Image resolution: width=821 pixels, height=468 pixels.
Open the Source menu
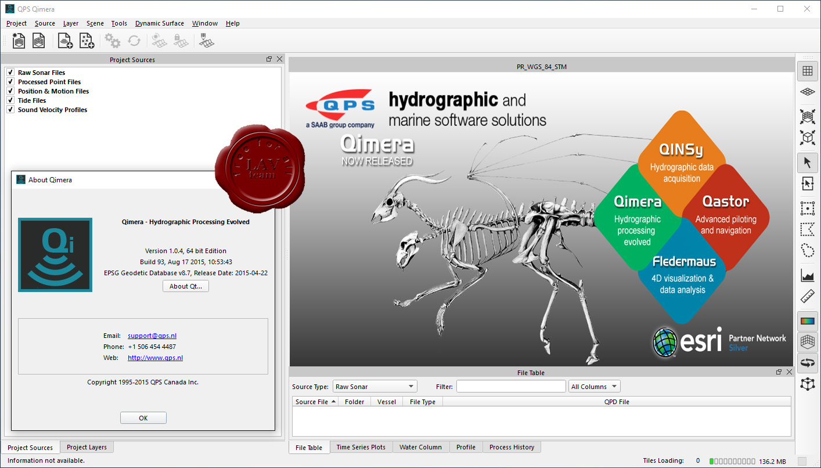click(45, 23)
